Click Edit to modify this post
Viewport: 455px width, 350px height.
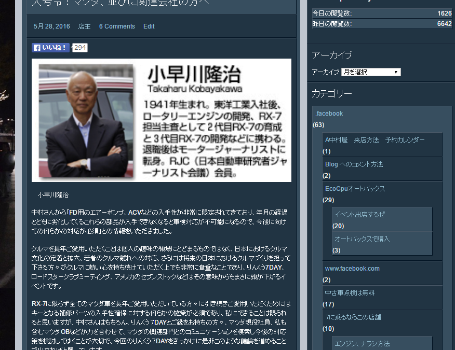click(x=149, y=26)
